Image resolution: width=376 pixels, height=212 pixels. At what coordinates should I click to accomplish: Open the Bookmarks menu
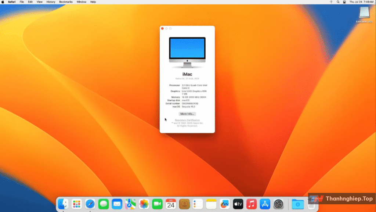click(66, 2)
